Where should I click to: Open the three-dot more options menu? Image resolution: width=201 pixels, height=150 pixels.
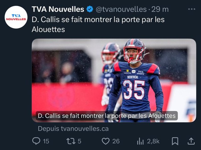click(192, 9)
